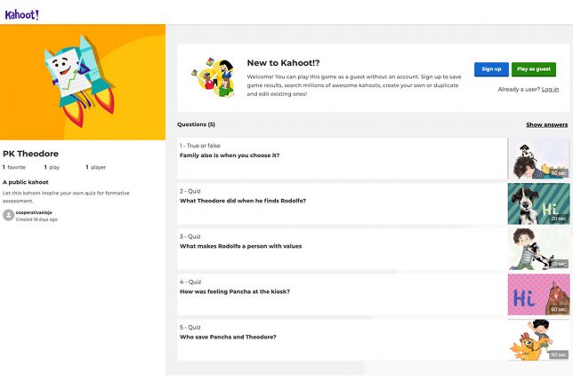View the question 5 chicken thumbnail

pyautogui.click(x=538, y=339)
